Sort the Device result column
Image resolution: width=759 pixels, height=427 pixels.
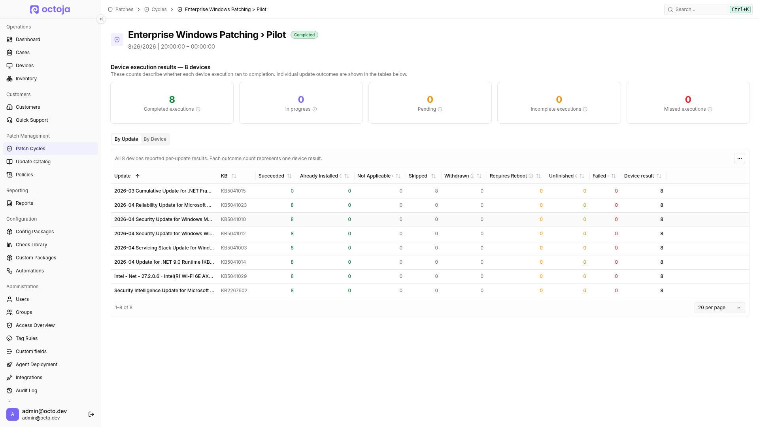click(x=659, y=176)
